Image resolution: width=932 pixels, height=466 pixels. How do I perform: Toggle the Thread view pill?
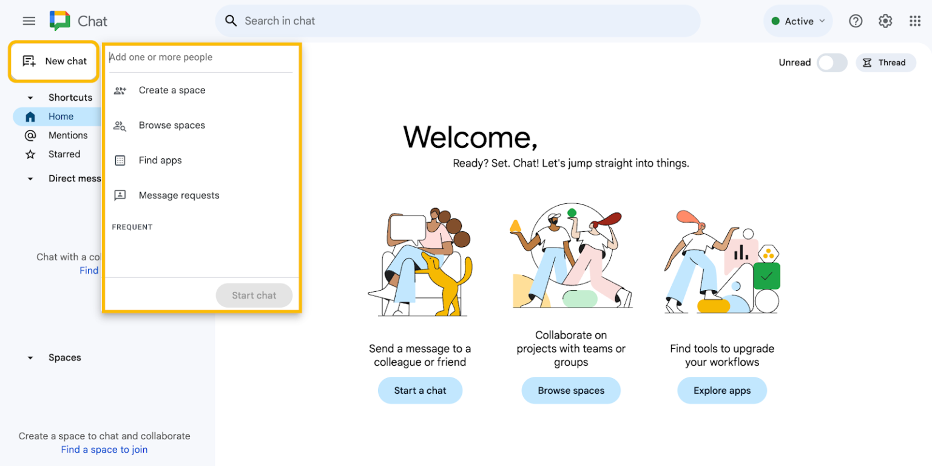click(x=886, y=62)
